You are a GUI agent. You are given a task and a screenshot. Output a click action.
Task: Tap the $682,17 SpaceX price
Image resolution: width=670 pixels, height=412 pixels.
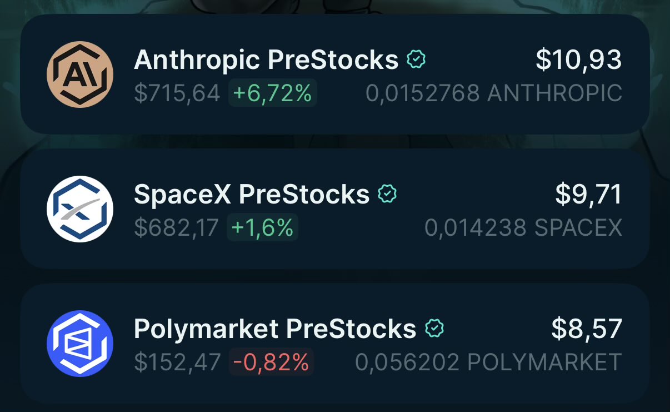[x=177, y=228]
